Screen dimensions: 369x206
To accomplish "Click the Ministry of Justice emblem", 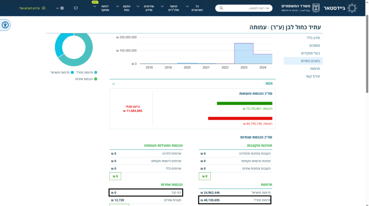I will [x=316, y=8].
